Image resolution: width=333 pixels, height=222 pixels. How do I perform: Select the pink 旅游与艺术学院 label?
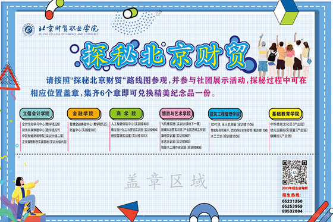(x=176, y=114)
